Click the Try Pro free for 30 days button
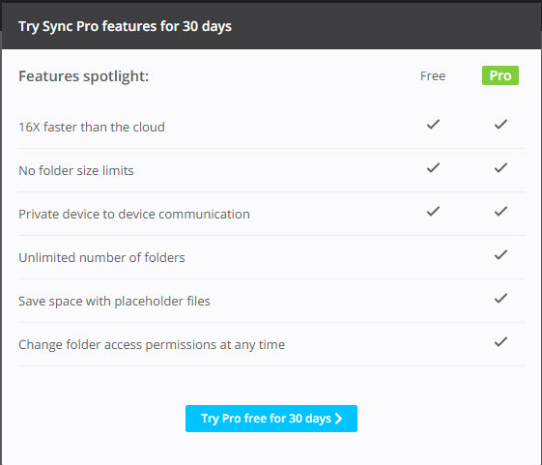 271,419
